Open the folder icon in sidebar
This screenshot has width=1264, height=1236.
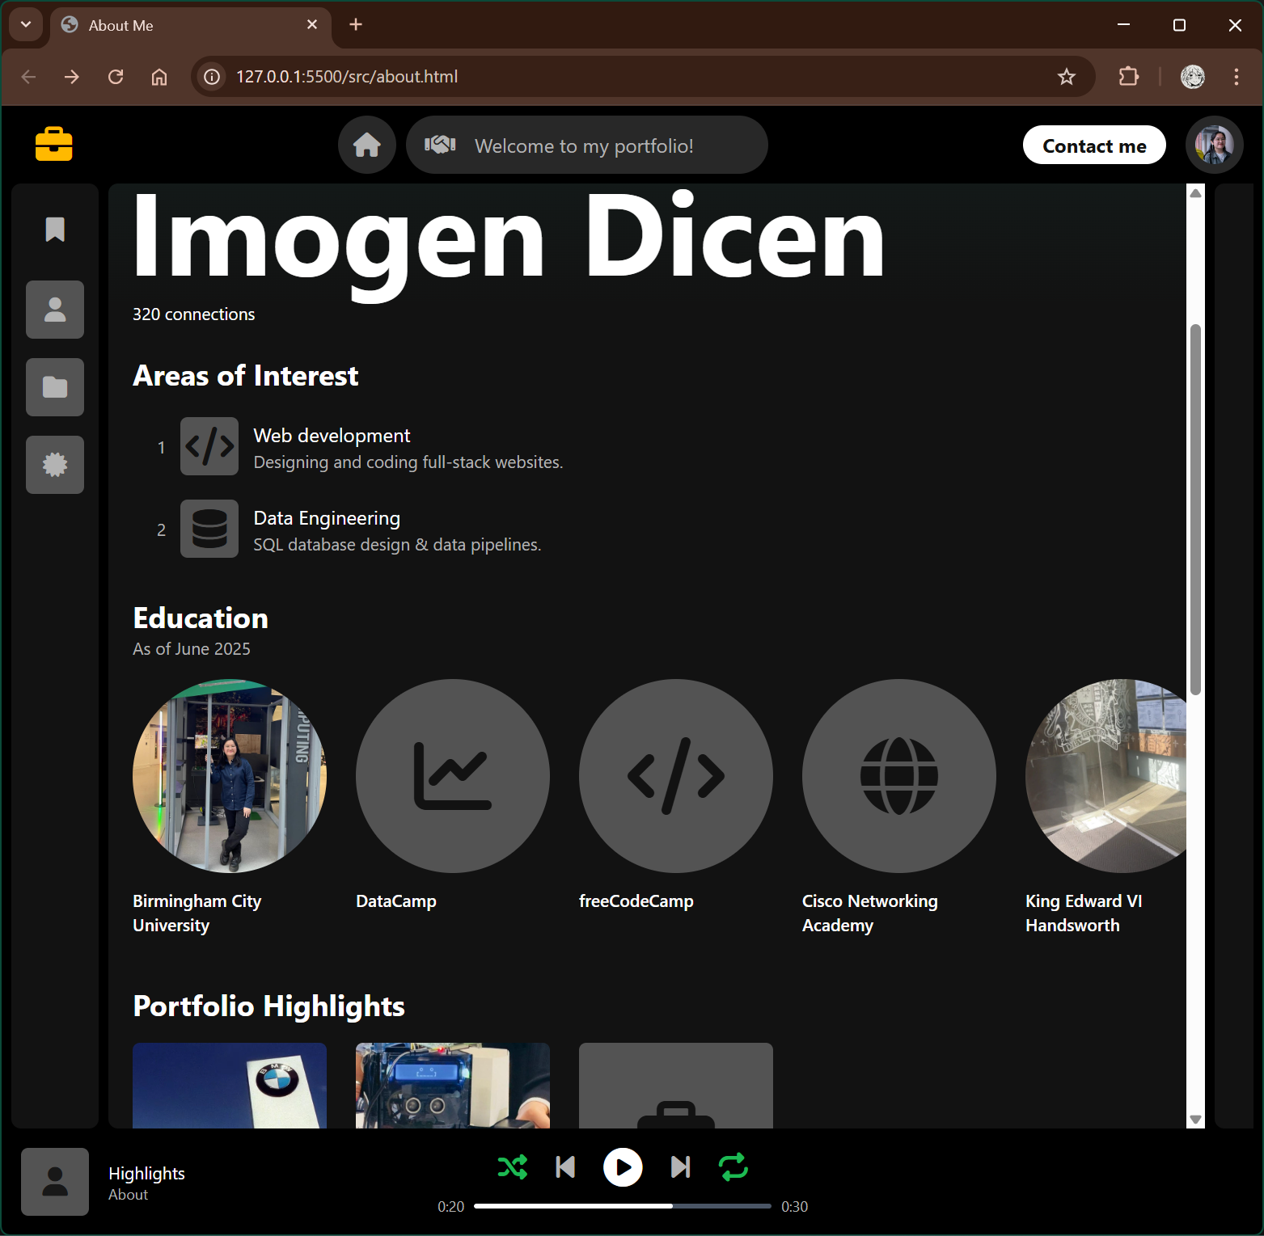click(55, 387)
